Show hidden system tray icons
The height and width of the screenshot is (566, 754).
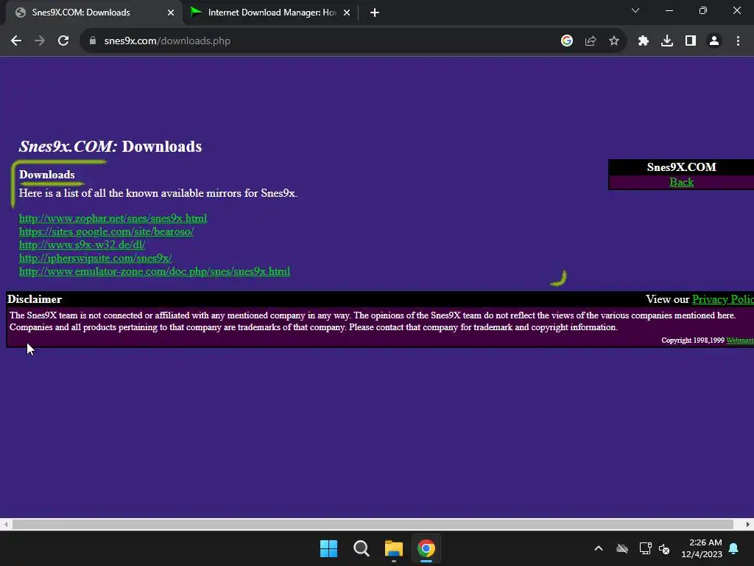599,548
